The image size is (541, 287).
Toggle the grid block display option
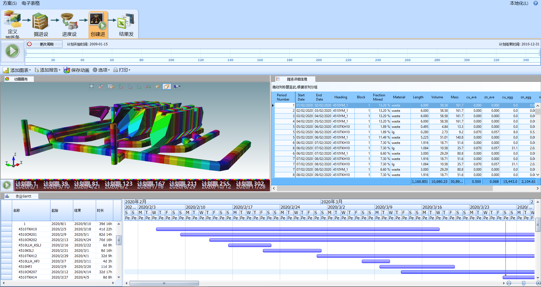(x=111, y=86)
